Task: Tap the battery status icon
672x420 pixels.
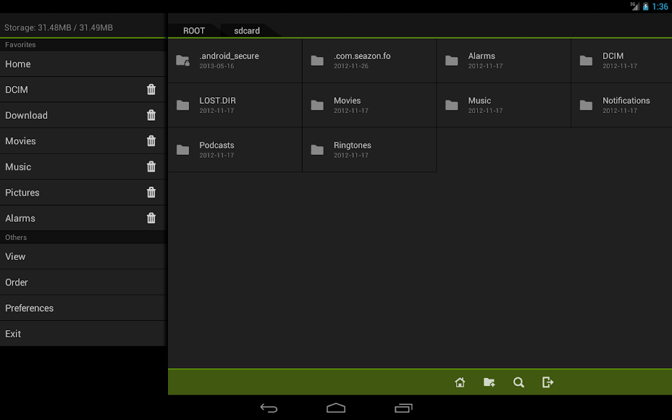Action: (x=646, y=7)
